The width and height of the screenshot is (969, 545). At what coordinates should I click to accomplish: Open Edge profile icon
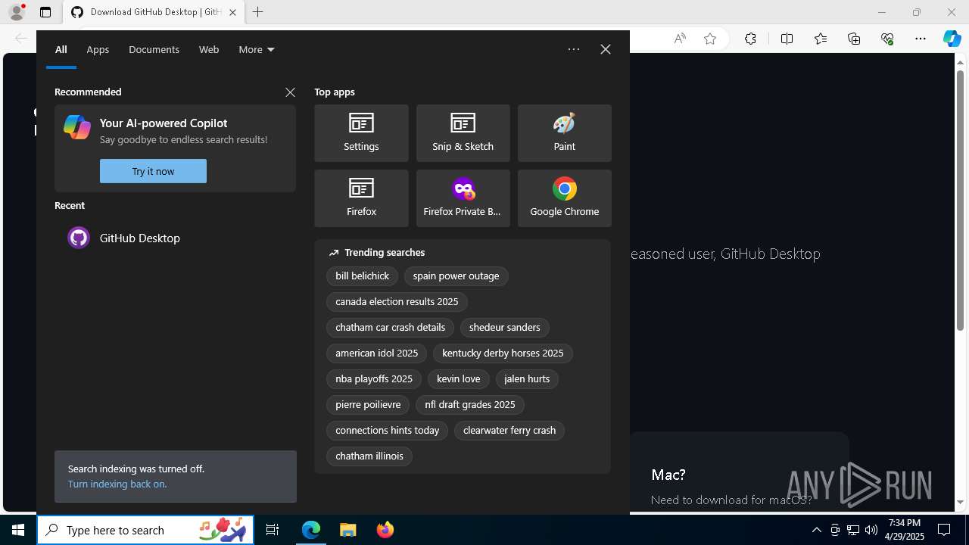pyautogui.click(x=17, y=12)
